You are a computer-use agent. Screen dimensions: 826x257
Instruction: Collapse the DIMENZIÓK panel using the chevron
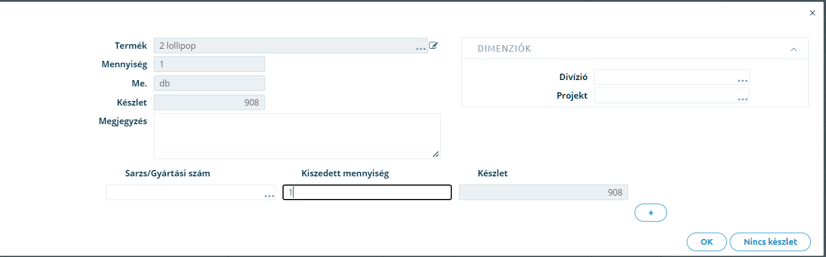(794, 49)
